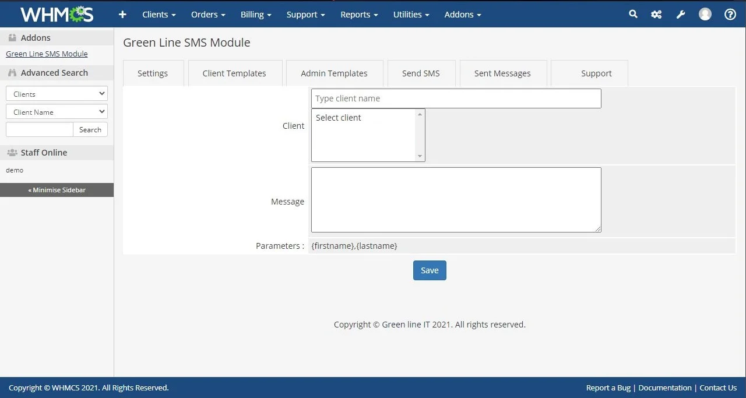746x398 pixels.
Task: Switch to the Client Templates tab
Action: coord(234,73)
